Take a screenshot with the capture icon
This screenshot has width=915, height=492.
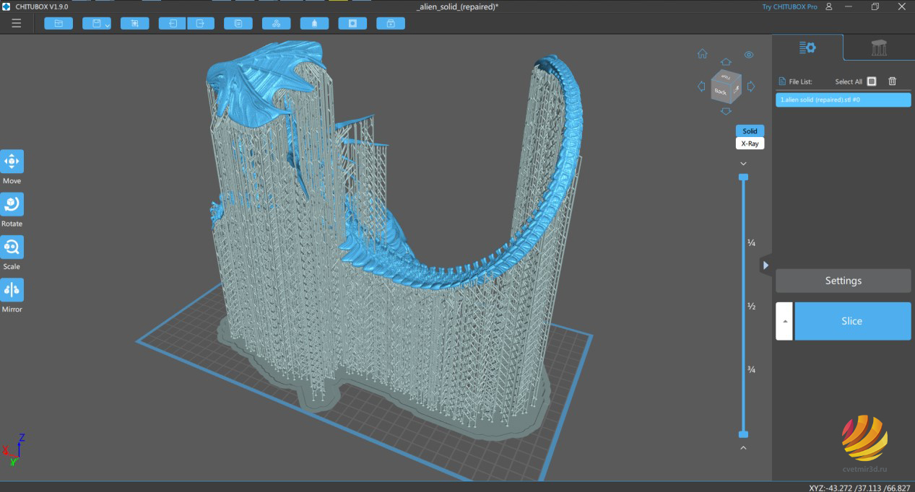[134, 23]
